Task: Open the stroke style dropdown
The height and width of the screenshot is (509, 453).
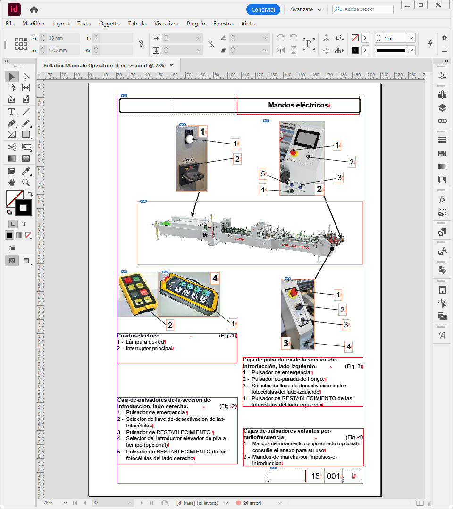Action: (x=411, y=50)
